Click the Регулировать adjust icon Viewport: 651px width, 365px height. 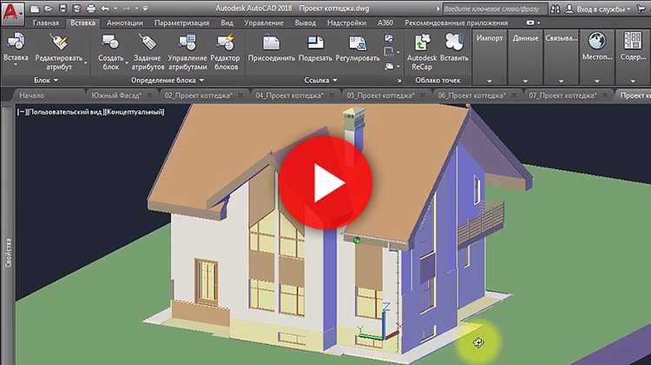pyautogui.click(x=358, y=42)
